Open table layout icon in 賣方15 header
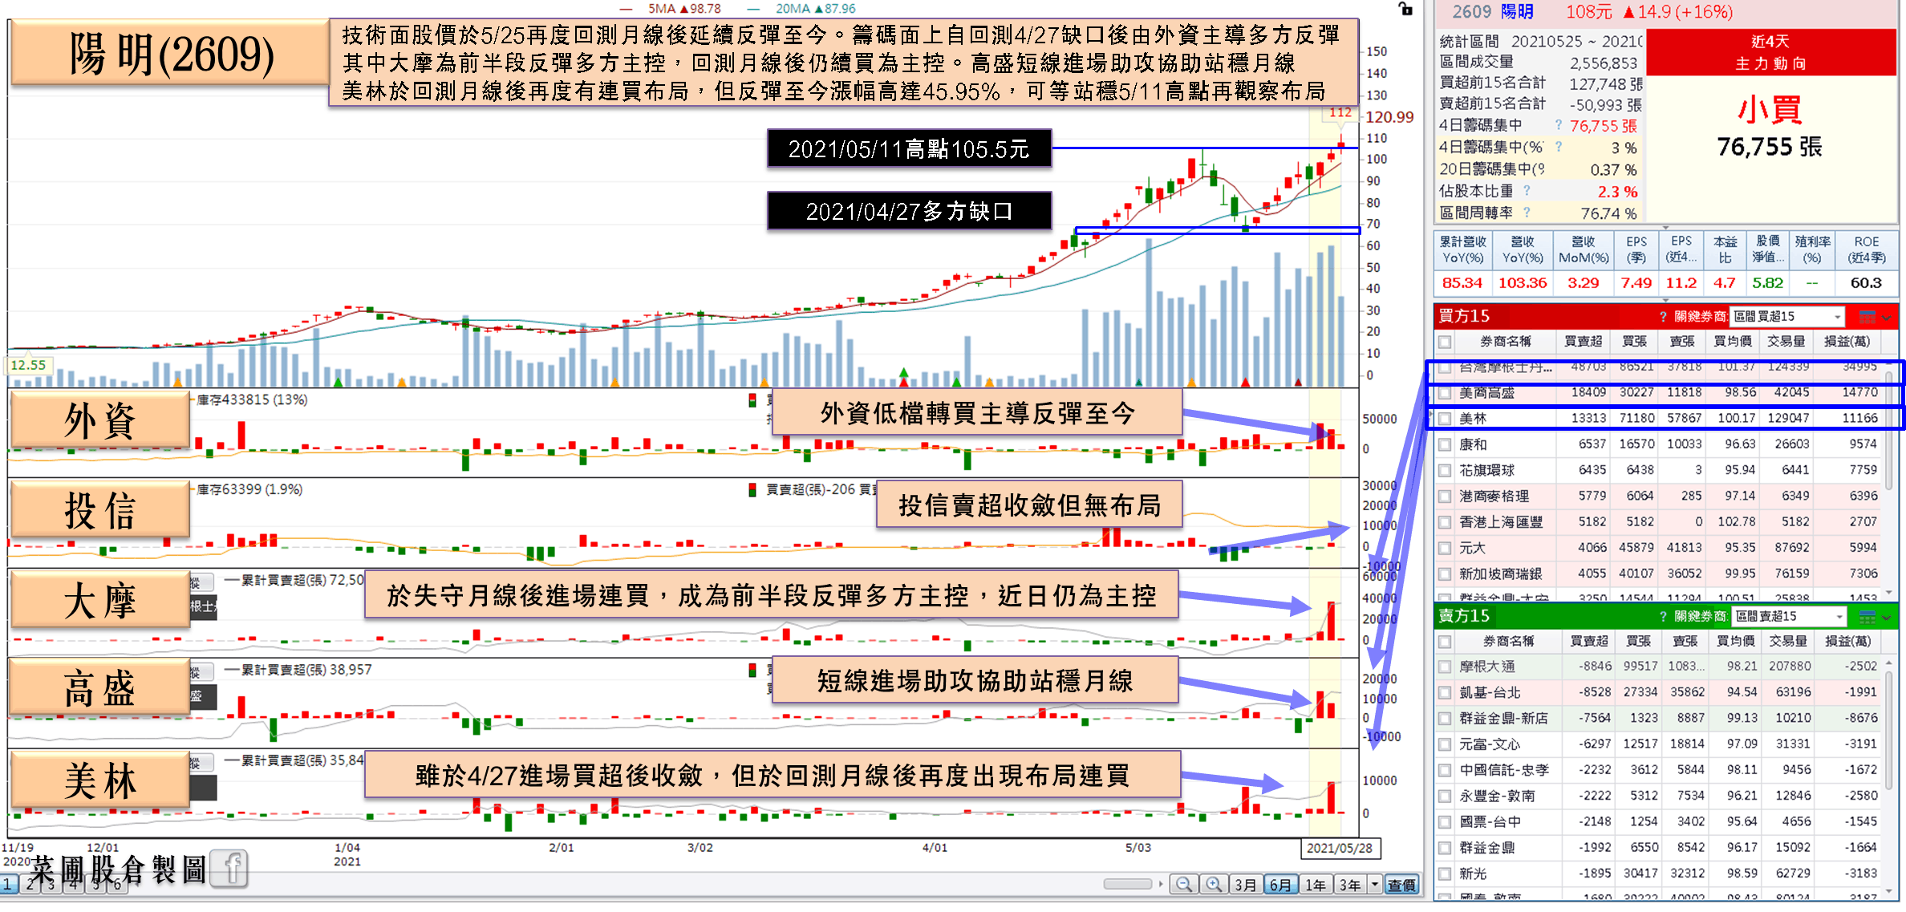 (1867, 617)
